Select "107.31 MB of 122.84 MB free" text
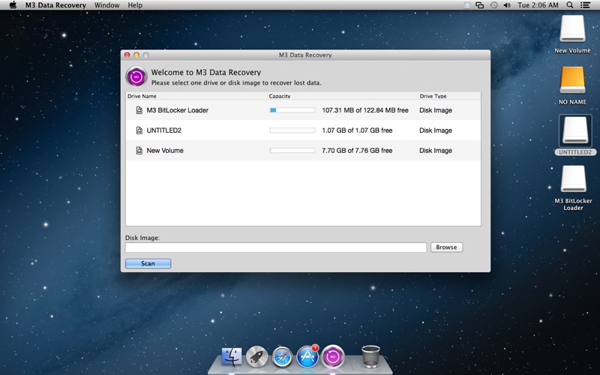This screenshot has height=375, width=600. pyautogui.click(x=365, y=110)
